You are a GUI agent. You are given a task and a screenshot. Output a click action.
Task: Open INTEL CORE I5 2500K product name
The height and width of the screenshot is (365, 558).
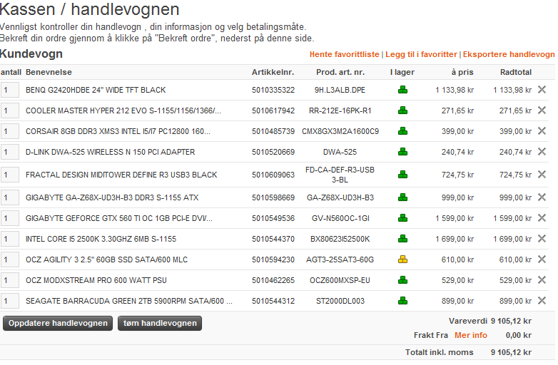tap(101, 239)
